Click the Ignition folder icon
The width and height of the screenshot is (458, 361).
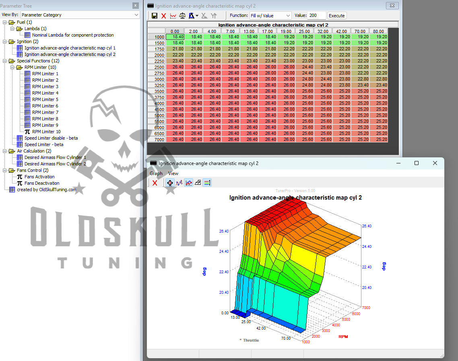click(x=12, y=41)
